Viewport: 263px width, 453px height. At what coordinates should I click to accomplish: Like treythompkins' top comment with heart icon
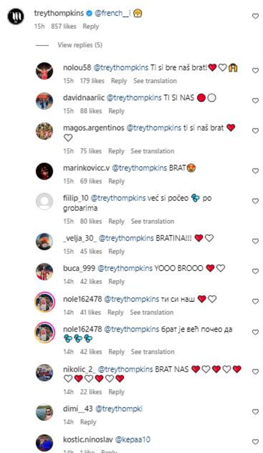(x=255, y=16)
